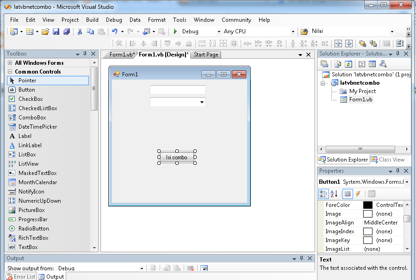
Task: Toggle auto-hide pin on the Toolbox panel
Action: click(85, 54)
